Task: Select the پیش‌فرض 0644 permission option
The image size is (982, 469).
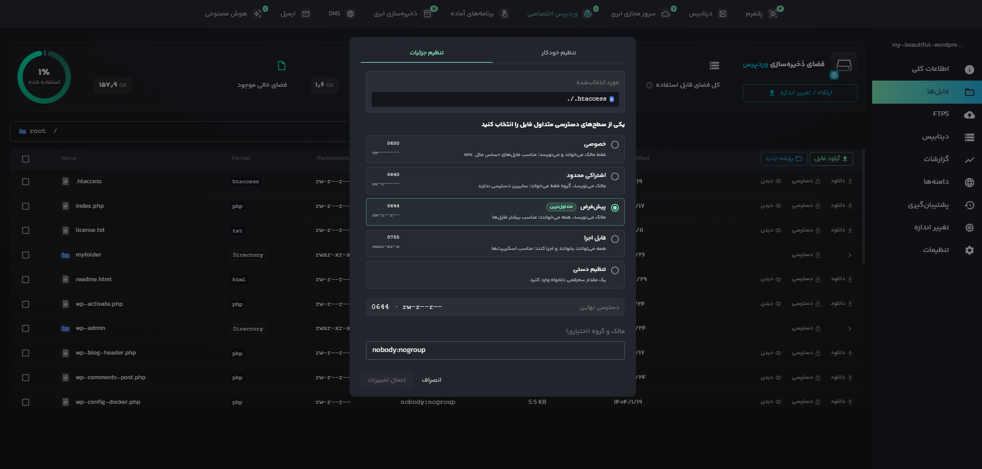Action: (495, 212)
